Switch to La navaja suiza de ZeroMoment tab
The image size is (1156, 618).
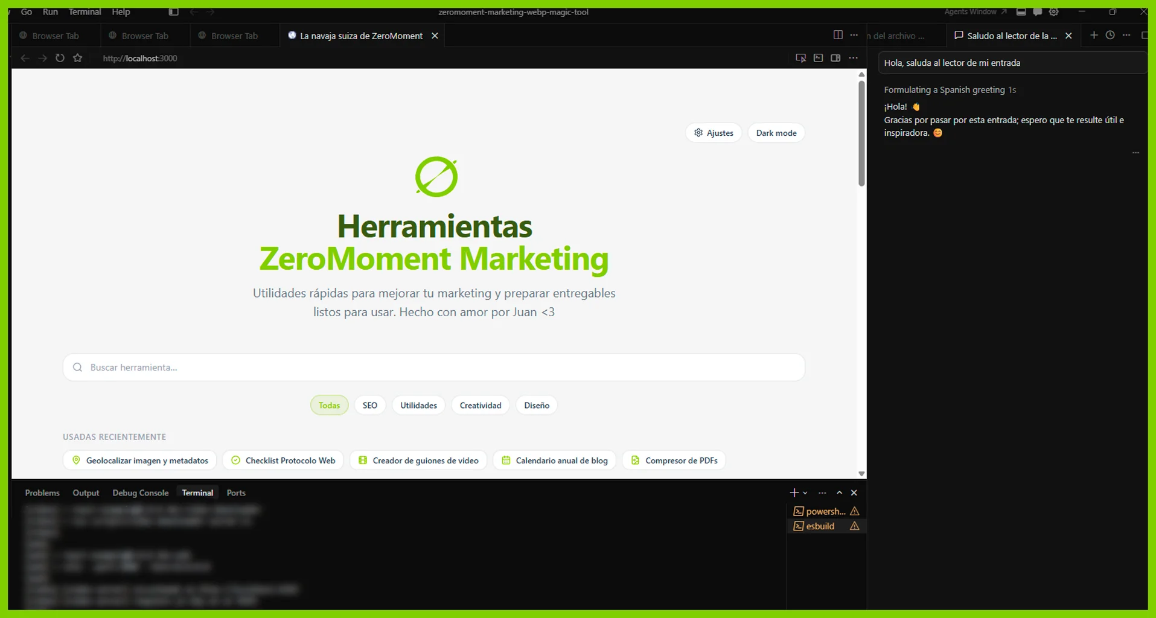point(361,36)
